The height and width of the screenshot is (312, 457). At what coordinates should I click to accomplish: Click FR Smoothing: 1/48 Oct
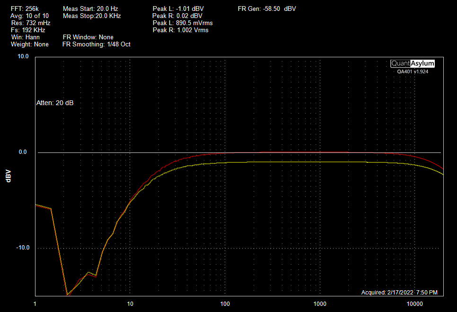tap(97, 45)
